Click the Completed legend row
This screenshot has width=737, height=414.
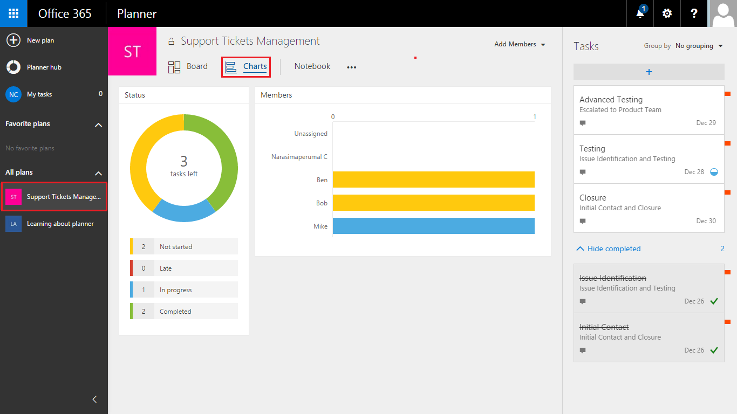[184, 311]
